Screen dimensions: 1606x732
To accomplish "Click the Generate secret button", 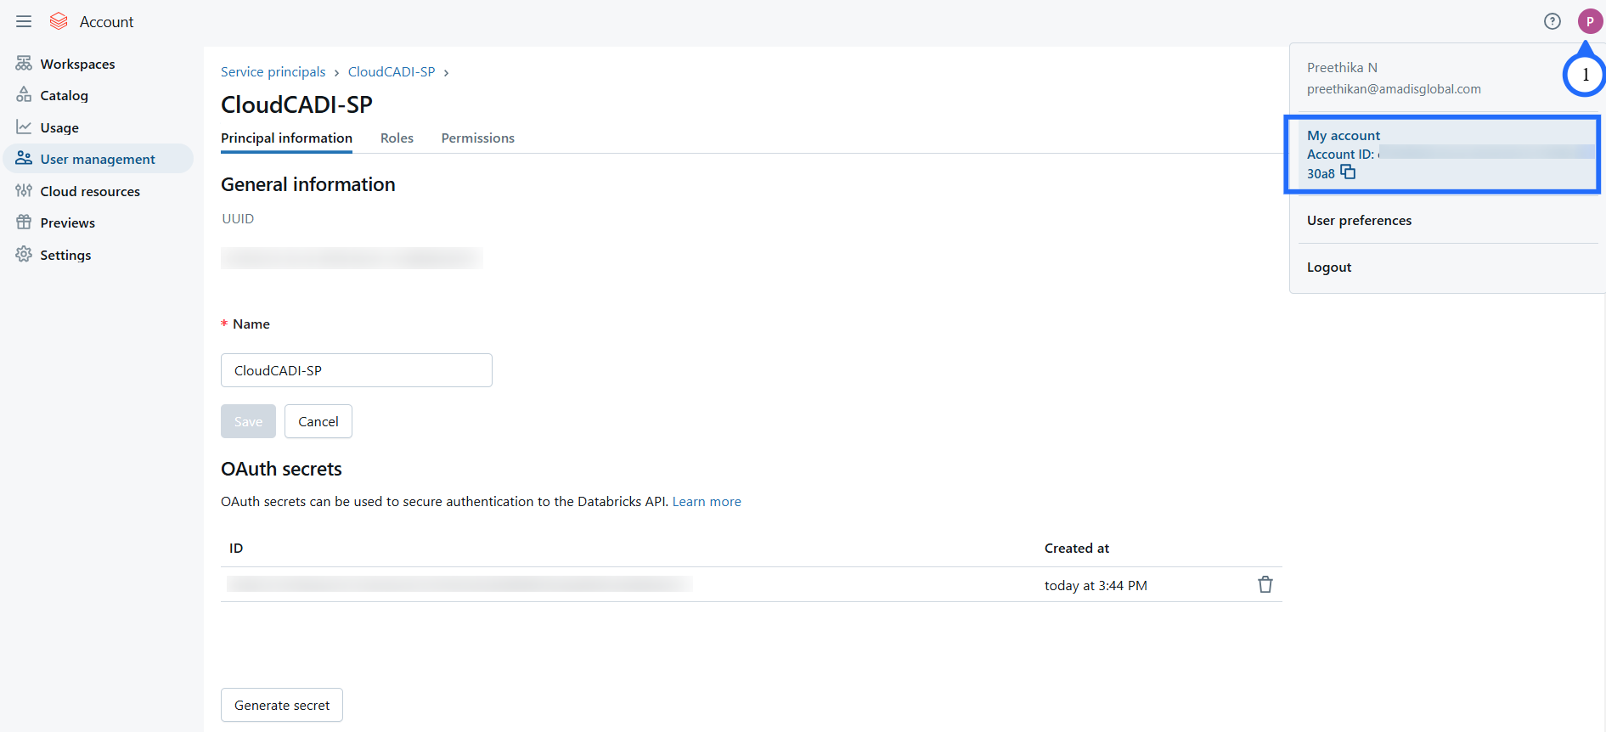I will click(282, 705).
